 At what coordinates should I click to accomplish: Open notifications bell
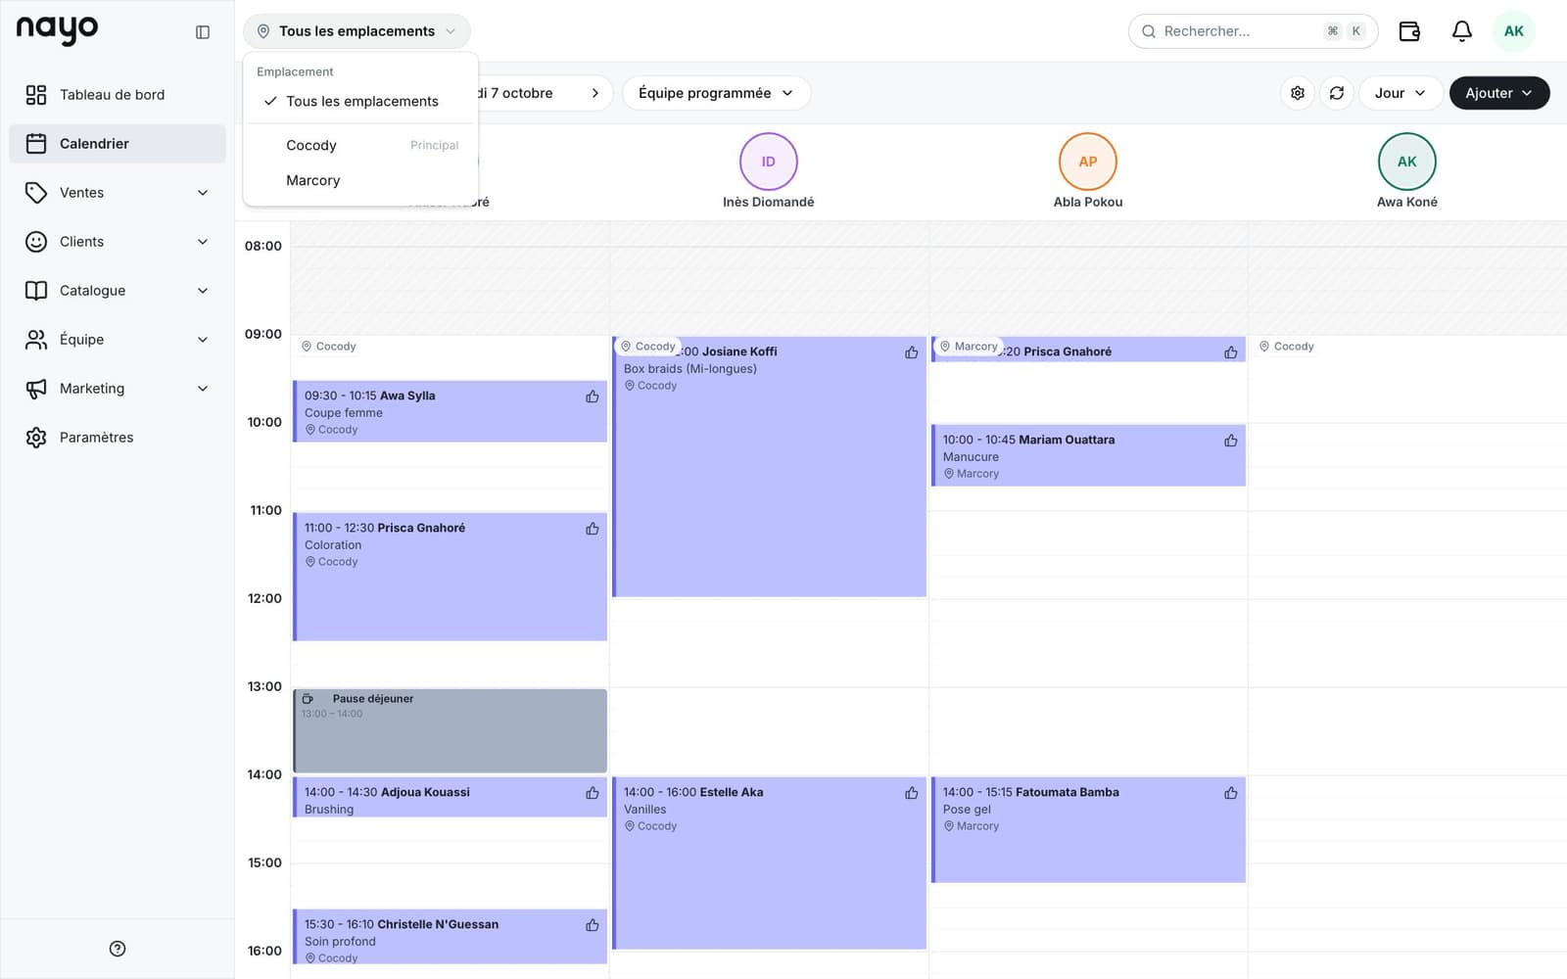coord(1461,31)
